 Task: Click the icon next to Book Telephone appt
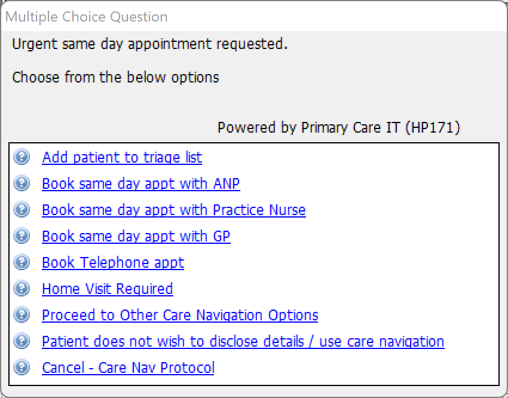point(22,262)
